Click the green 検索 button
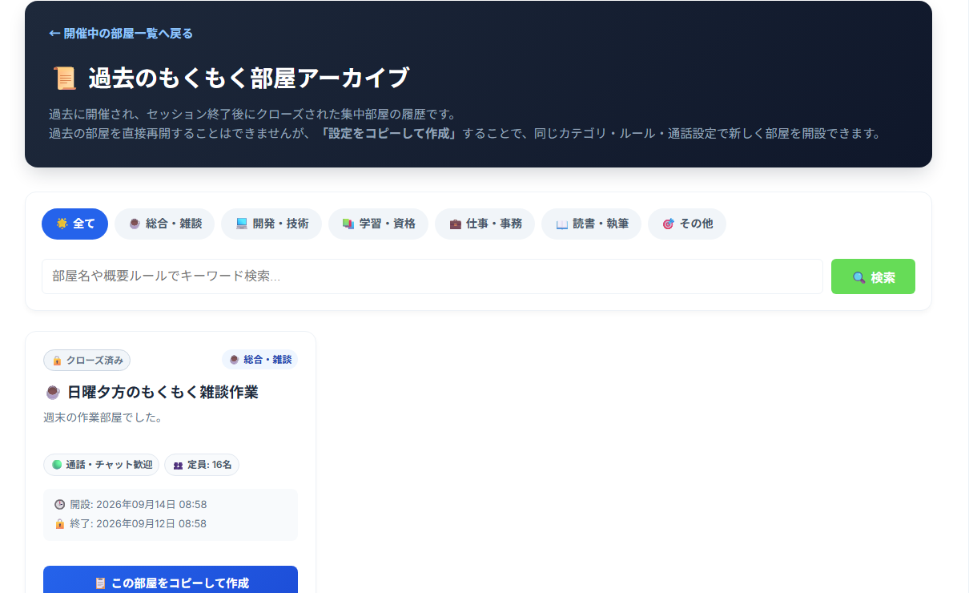This screenshot has width=969, height=593. [x=873, y=276]
